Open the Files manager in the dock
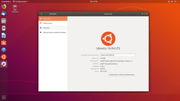This screenshot has width=180, height=101. point(4,21)
